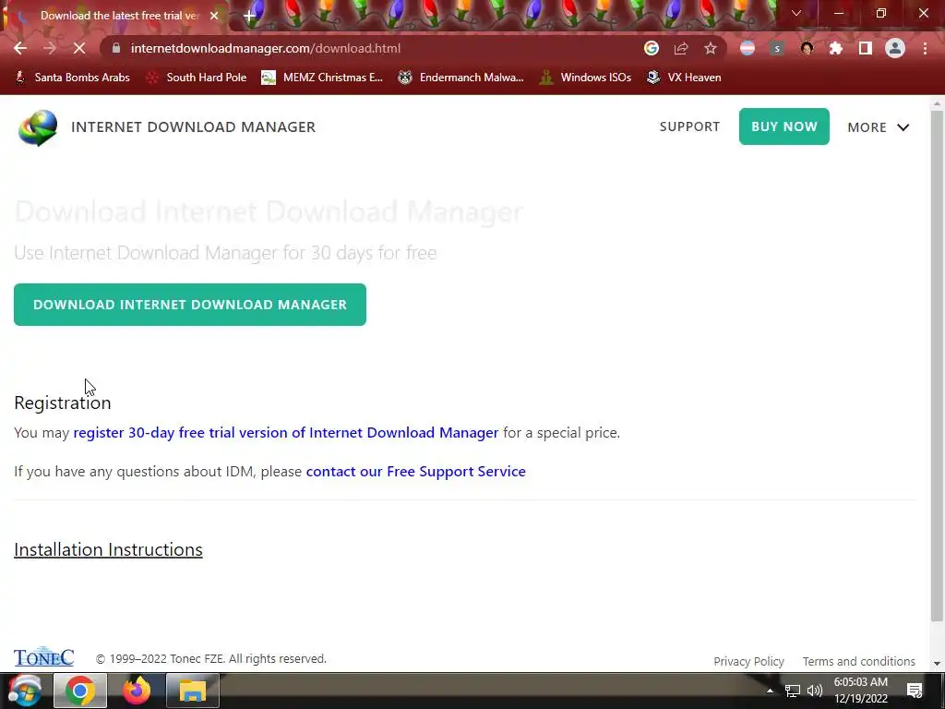The height and width of the screenshot is (709, 945).
Task: Open the SUPPORT page
Action: tap(689, 126)
